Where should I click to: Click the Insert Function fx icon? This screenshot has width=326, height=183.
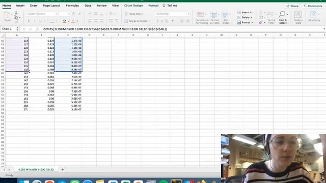(37, 29)
